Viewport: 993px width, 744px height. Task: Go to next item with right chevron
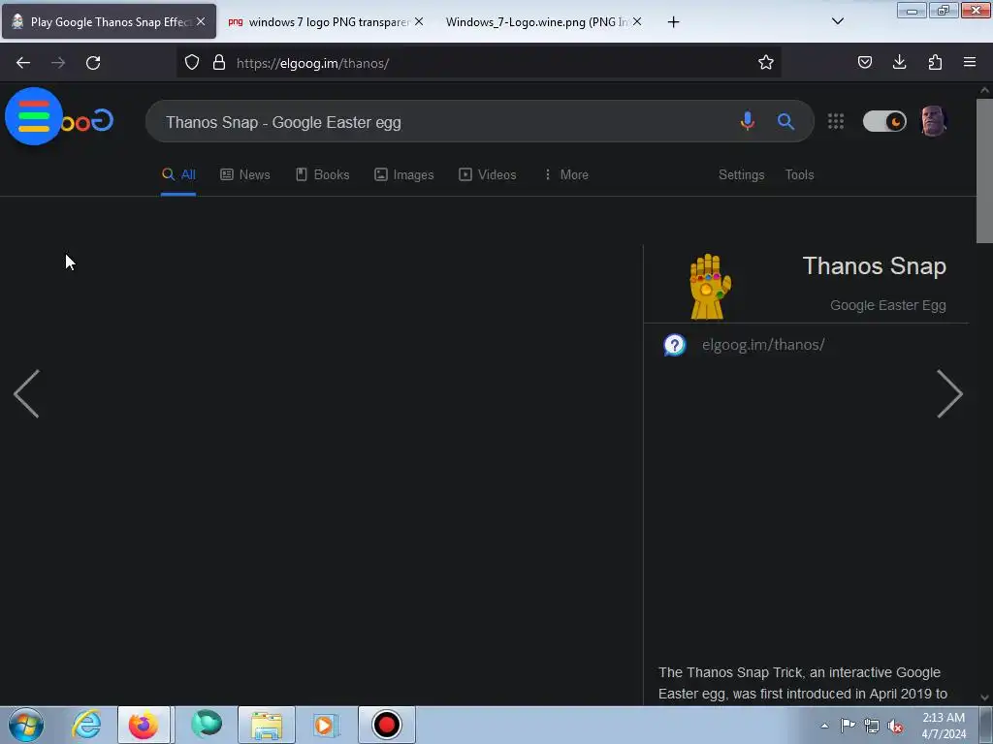(949, 394)
